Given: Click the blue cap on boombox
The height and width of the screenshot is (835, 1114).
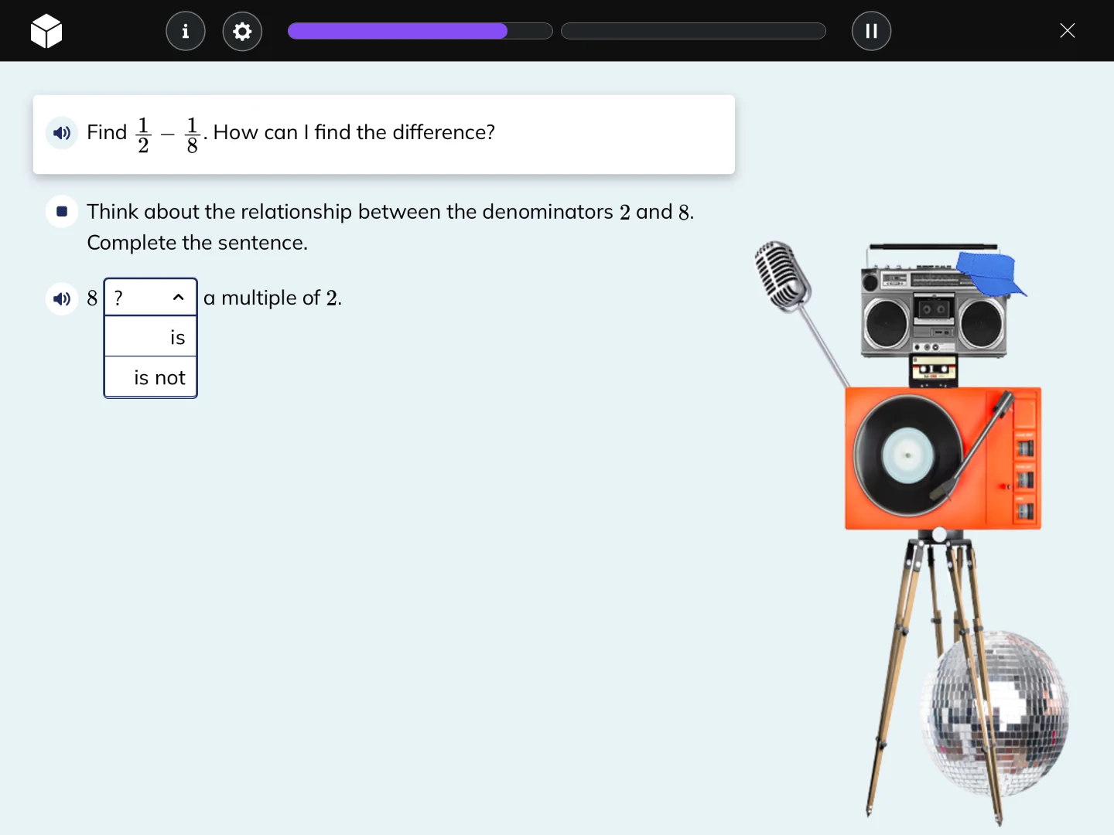Looking at the screenshot, I should [x=990, y=274].
